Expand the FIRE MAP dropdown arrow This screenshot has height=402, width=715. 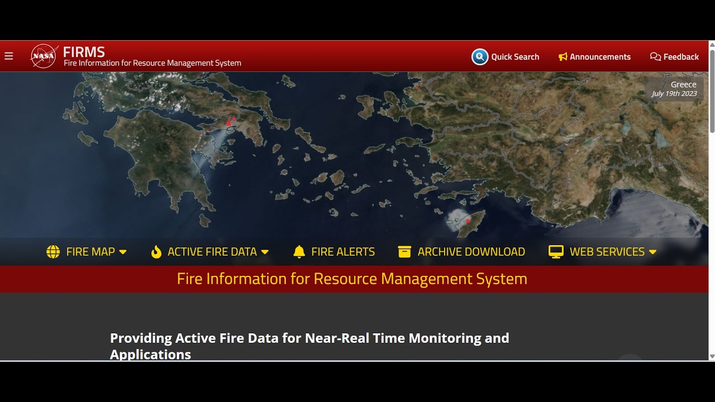(x=123, y=252)
